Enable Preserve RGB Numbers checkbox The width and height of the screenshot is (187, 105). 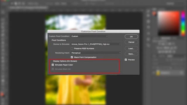tap(72, 48)
